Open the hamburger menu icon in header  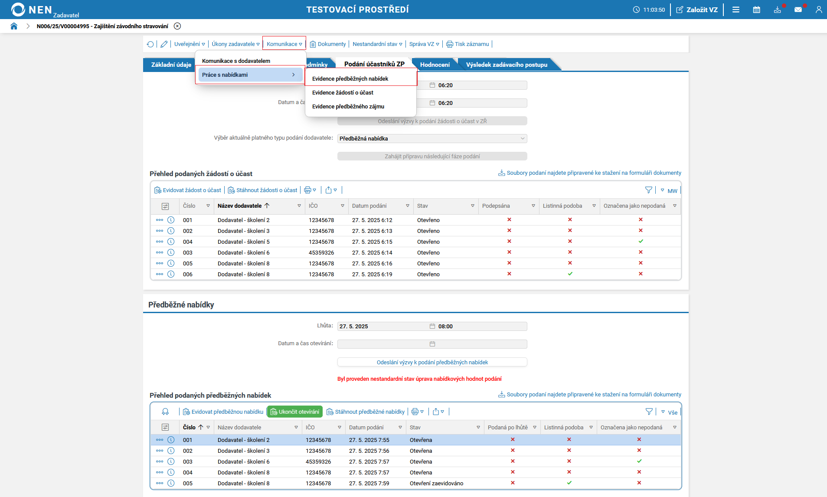pos(736,10)
